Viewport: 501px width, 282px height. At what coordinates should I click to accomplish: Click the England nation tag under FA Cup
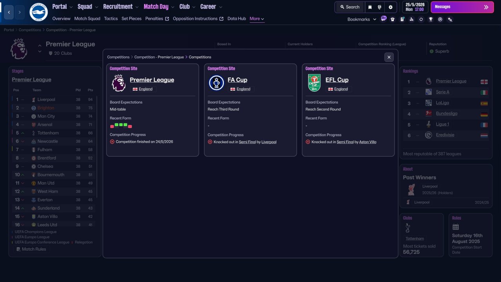pos(241,89)
